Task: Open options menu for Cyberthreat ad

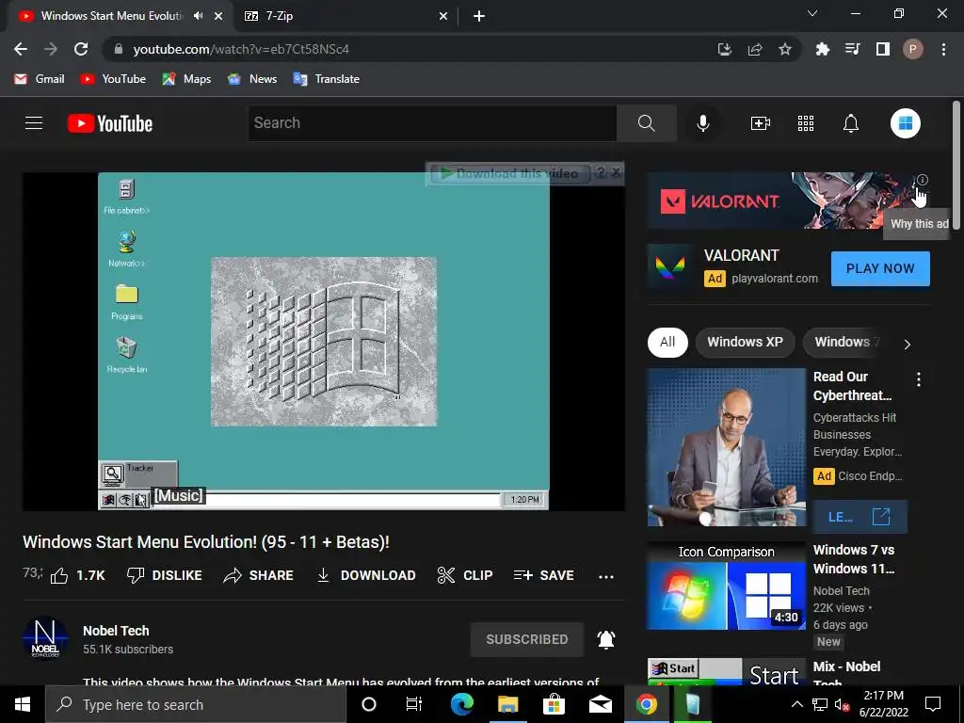Action: pyautogui.click(x=919, y=379)
